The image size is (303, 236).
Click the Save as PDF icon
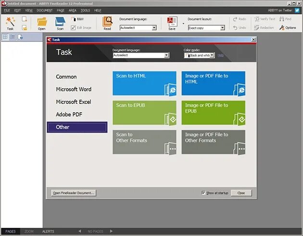172,24
